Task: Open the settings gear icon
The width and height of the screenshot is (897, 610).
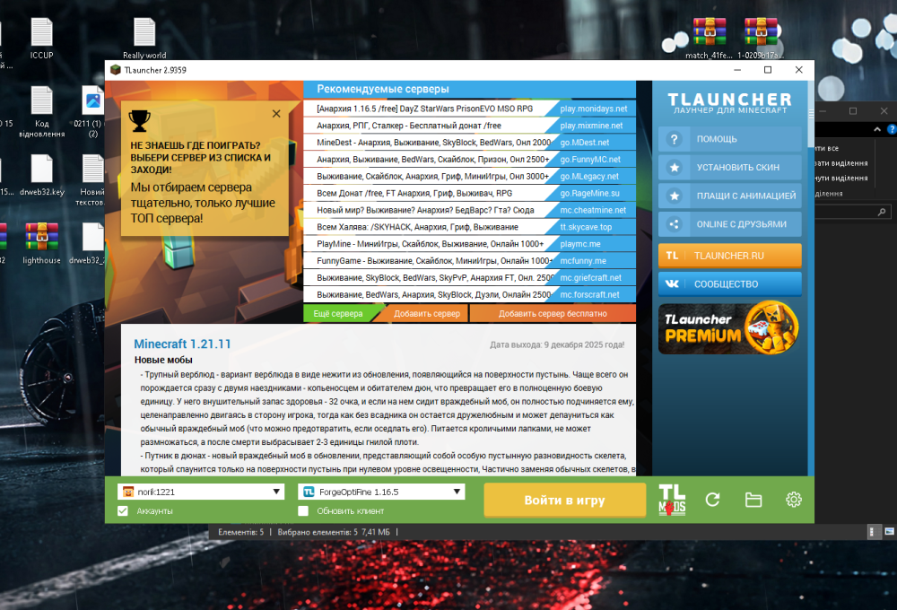Action: coord(794,500)
